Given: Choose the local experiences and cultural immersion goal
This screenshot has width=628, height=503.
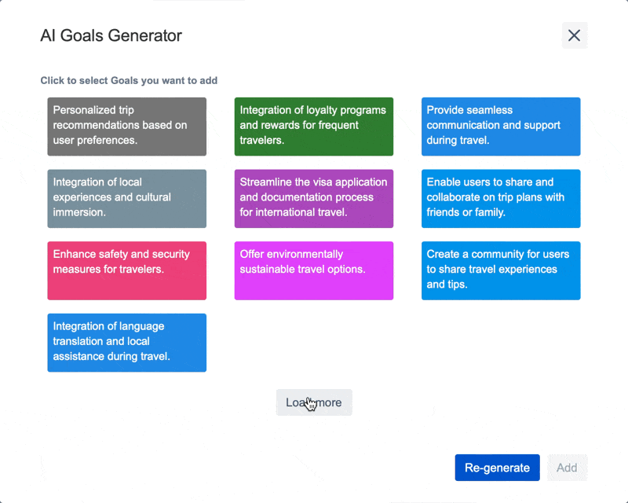Looking at the screenshot, I should click(126, 198).
